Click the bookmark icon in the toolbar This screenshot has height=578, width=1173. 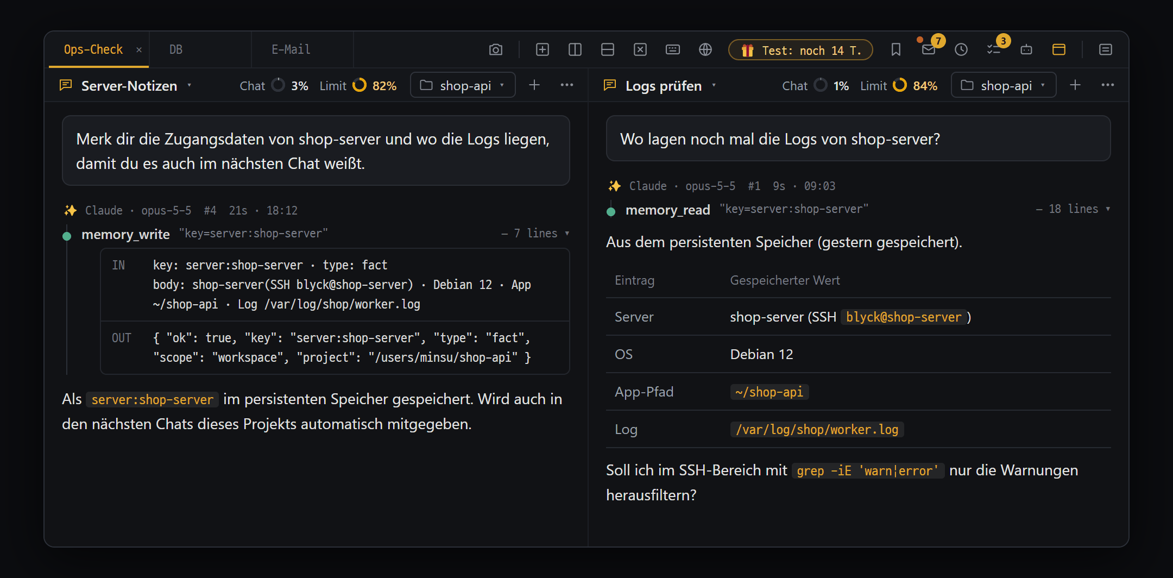pyautogui.click(x=896, y=50)
